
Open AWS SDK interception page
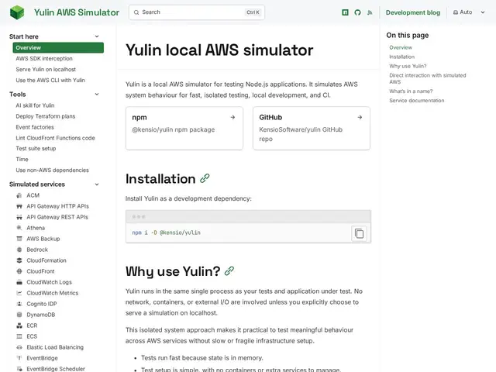tap(44, 59)
